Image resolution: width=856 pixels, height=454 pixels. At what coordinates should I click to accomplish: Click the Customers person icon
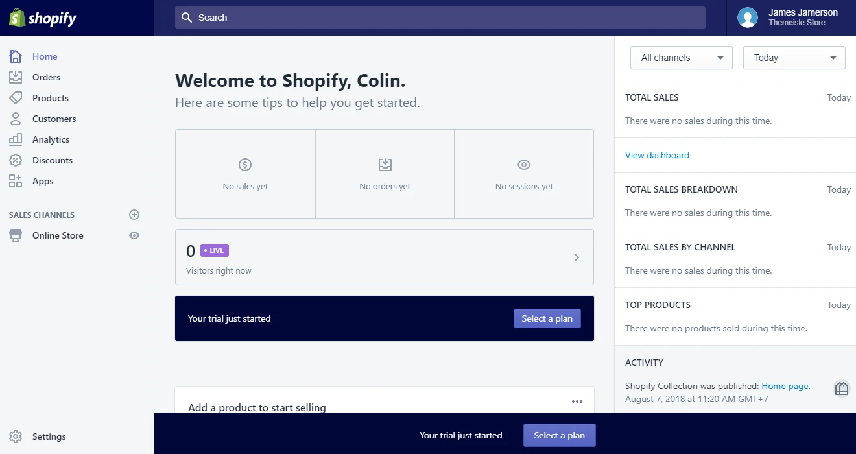click(x=16, y=119)
